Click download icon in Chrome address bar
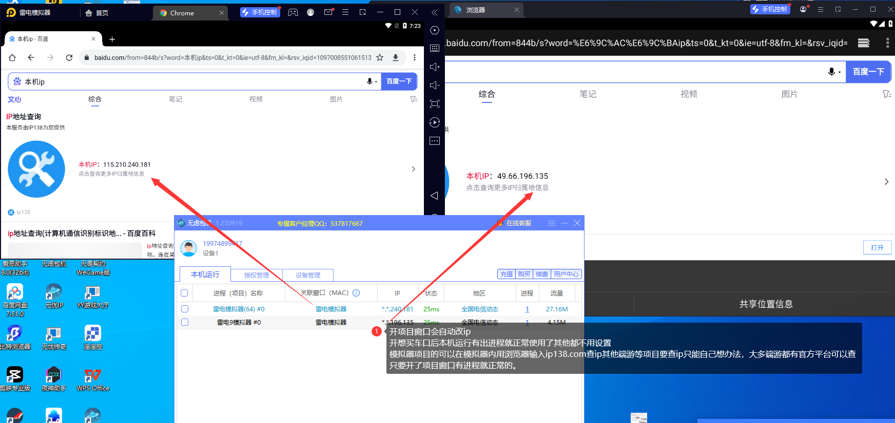This screenshot has width=895, height=423. pyautogui.click(x=396, y=57)
